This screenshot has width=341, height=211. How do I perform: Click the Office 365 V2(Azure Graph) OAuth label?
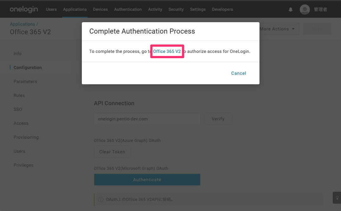(x=127, y=141)
